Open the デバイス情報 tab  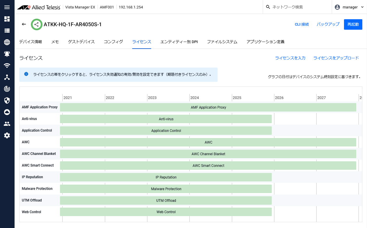tap(31, 42)
